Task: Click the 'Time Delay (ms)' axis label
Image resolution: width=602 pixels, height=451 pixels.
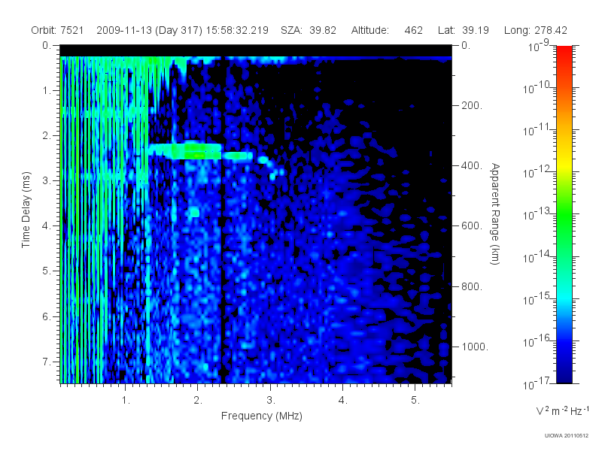Action: click(26, 210)
